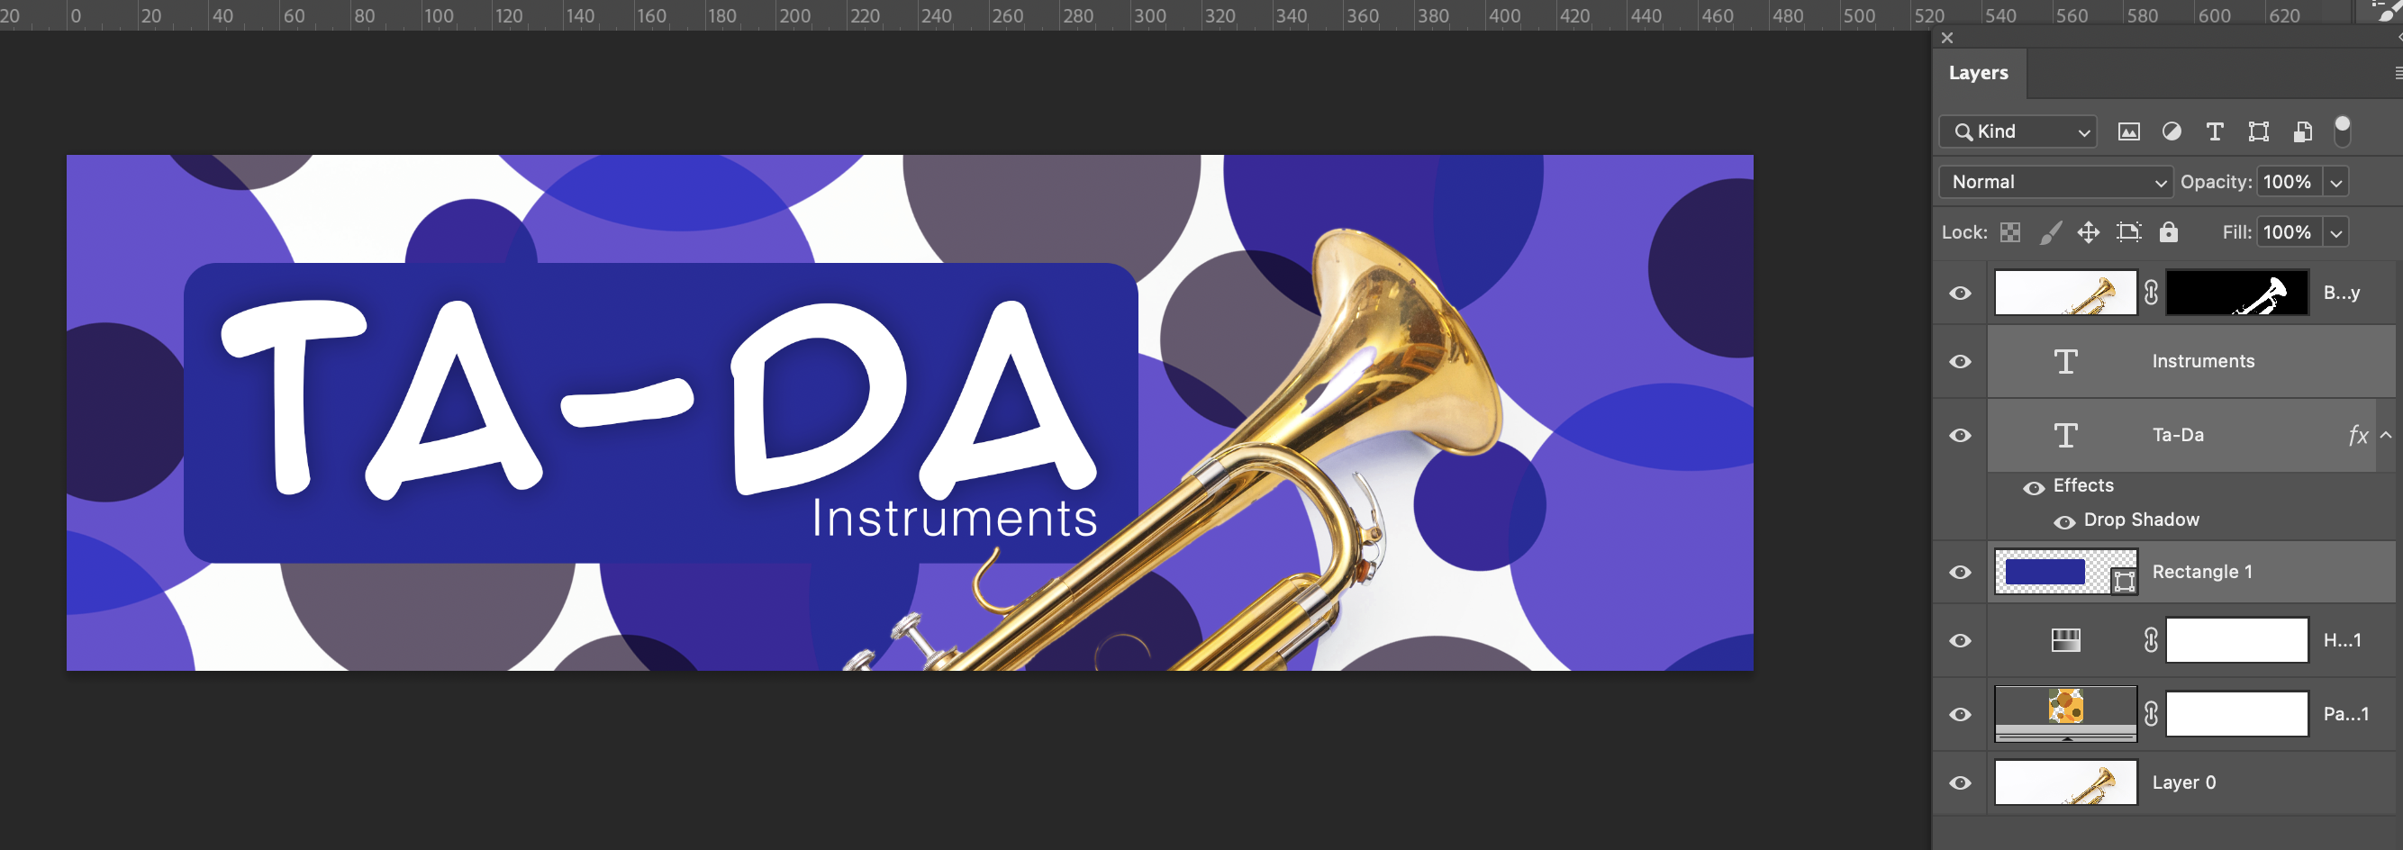
Task: Select the Ta-Da layer type icon
Action: click(x=2066, y=435)
